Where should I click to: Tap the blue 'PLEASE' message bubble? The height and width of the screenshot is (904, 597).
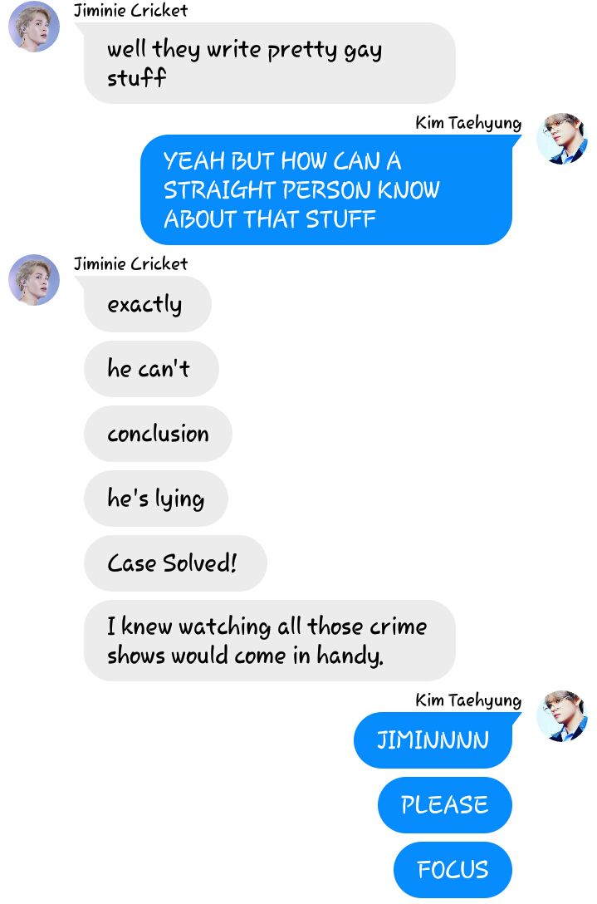(445, 805)
